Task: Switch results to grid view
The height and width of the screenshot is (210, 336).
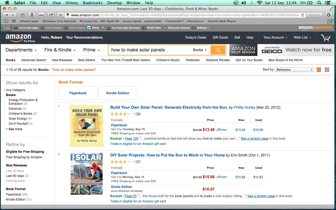Action: [x=327, y=70]
